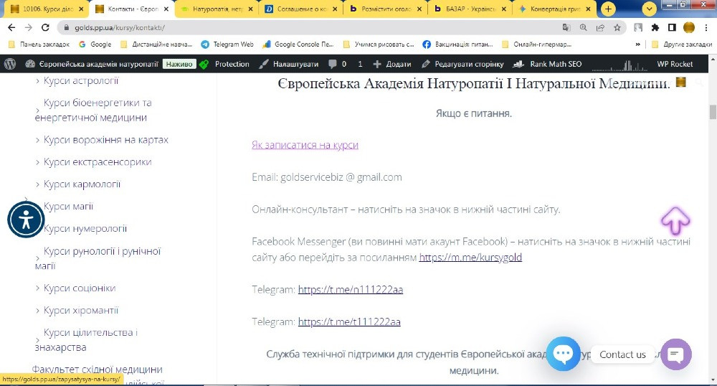Share this page via address bar icon

(600, 27)
